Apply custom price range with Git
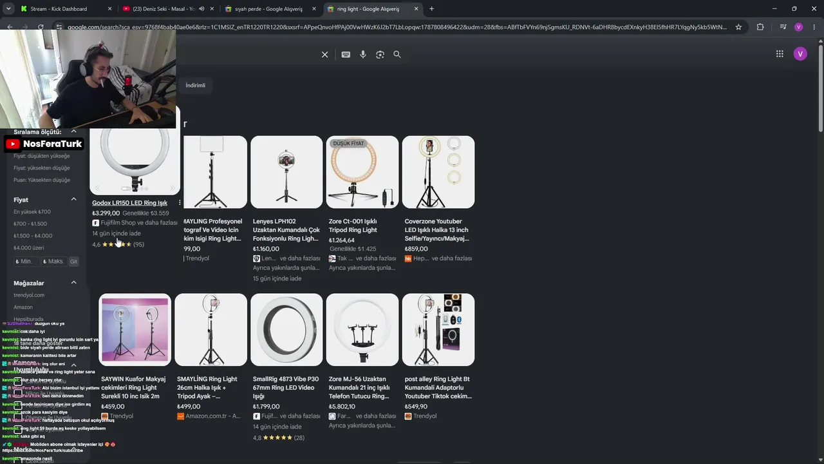824x464 pixels. point(73,262)
